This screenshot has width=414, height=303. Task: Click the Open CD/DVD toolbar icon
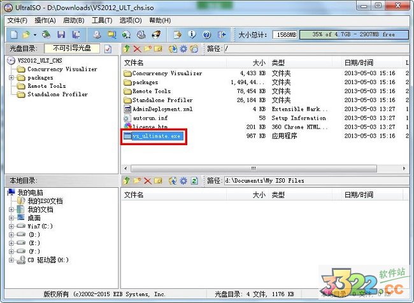[46, 34]
